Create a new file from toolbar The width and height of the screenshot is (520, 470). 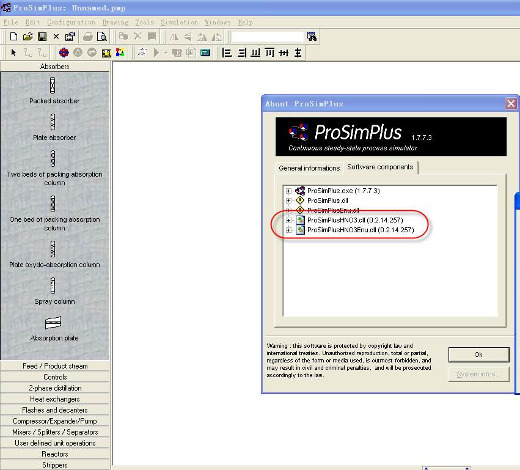click(13, 37)
